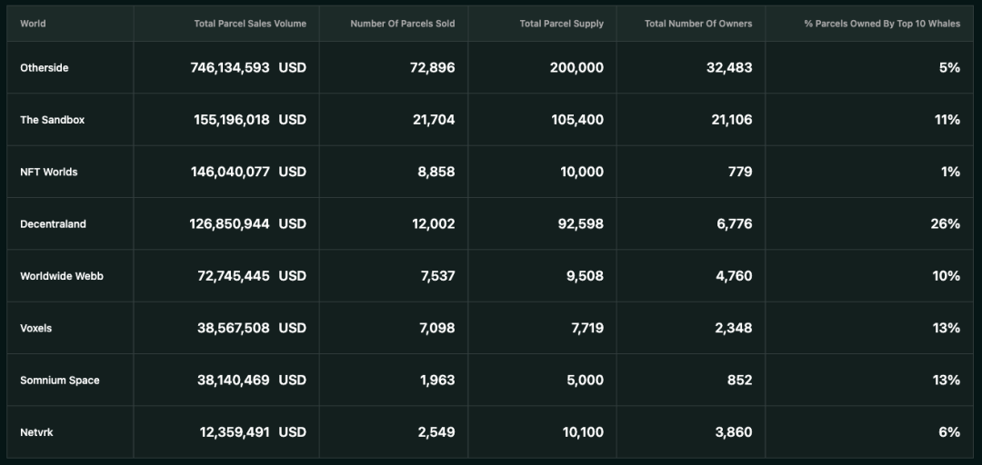Click parcels sold value 7,537
This screenshot has height=465, width=982.
click(437, 276)
